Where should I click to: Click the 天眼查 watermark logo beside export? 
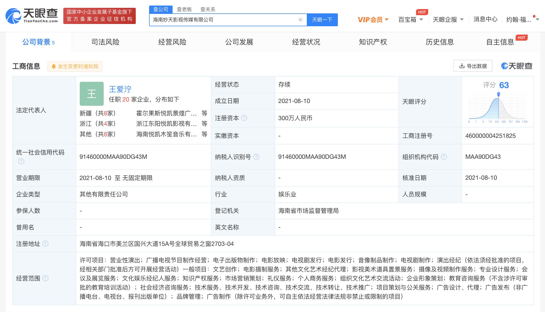coord(516,66)
